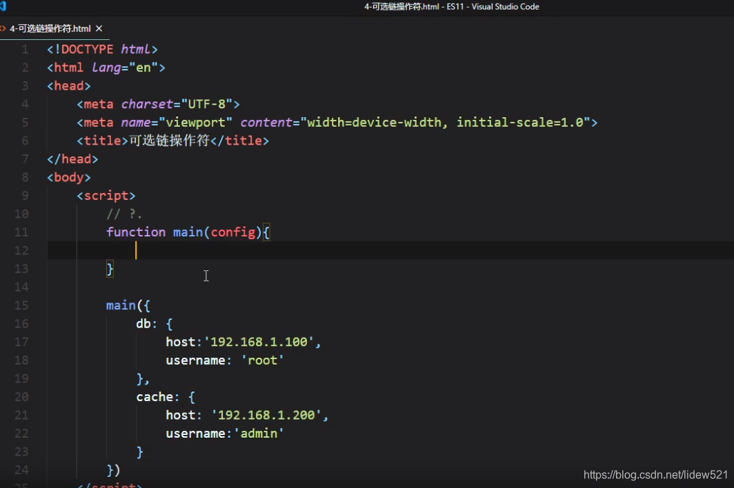Click the "viewport" value
The height and width of the screenshot is (488, 734).
pyautogui.click(x=195, y=122)
